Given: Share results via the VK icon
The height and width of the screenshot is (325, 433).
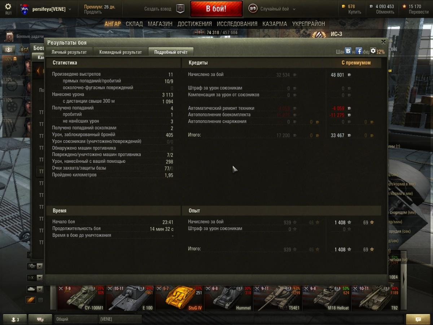Looking at the screenshot, I should (348, 51).
